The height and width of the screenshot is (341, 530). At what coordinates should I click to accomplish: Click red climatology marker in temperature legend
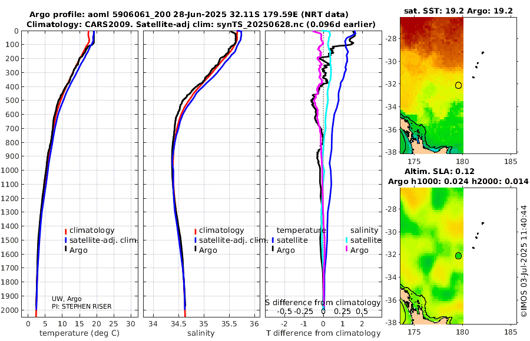pos(65,231)
